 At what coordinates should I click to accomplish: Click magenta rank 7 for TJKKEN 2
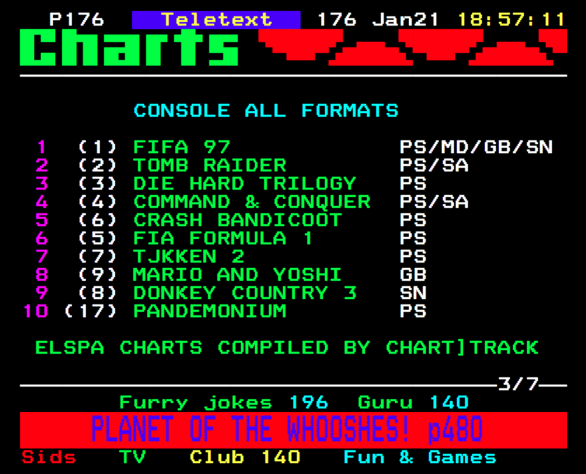42,257
